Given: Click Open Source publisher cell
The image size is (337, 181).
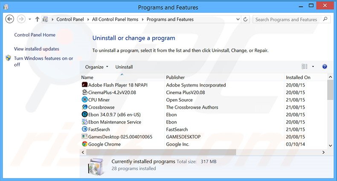Looking at the screenshot, I should [179, 100].
